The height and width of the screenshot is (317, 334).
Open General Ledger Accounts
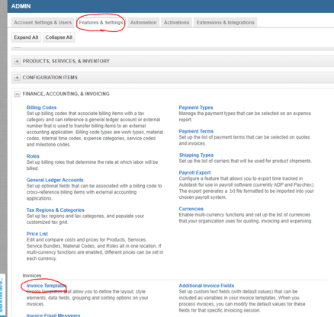click(x=55, y=180)
